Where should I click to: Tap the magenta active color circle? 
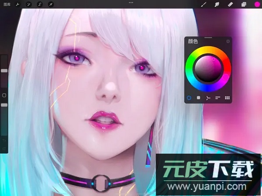(x=257, y=4)
